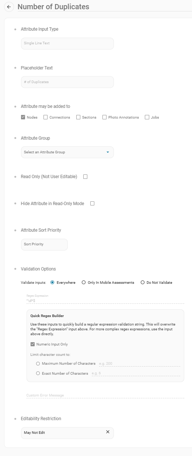Check the Sections checkbox
This screenshot has height=456, width=192.
click(x=78, y=117)
